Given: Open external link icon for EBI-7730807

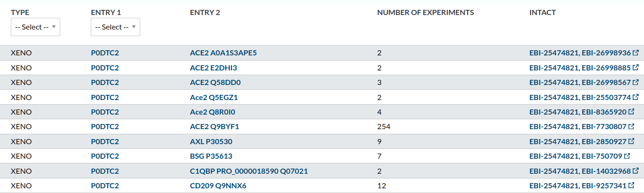Looking at the screenshot, I should click(631, 127).
